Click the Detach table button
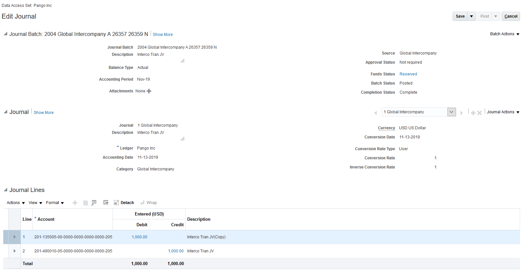The height and width of the screenshot is (270, 523). (124, 203)
